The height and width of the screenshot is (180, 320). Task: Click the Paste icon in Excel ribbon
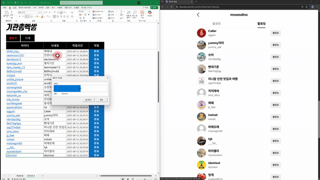(x=6, y=13)
